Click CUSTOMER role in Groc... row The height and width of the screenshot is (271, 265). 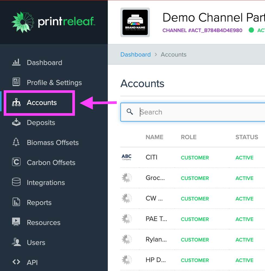coord(195,178)
